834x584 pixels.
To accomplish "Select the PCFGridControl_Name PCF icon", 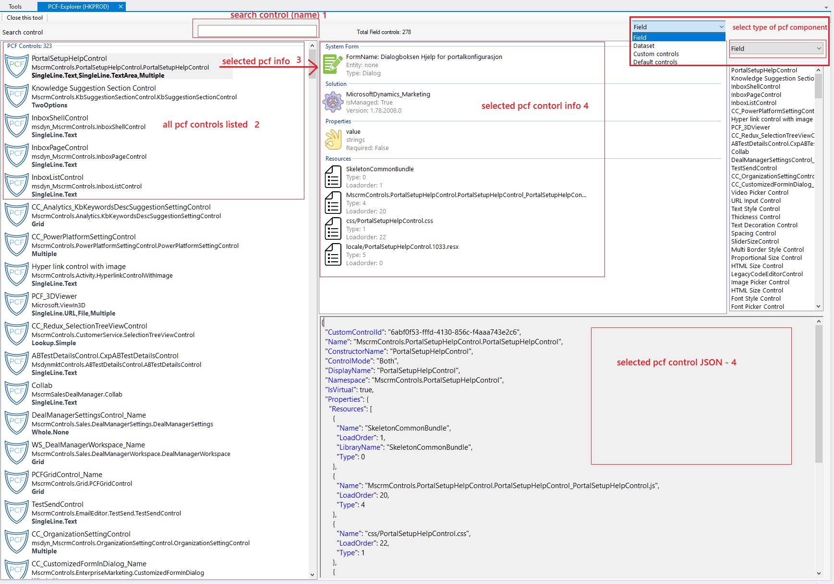I will (17, 483).
